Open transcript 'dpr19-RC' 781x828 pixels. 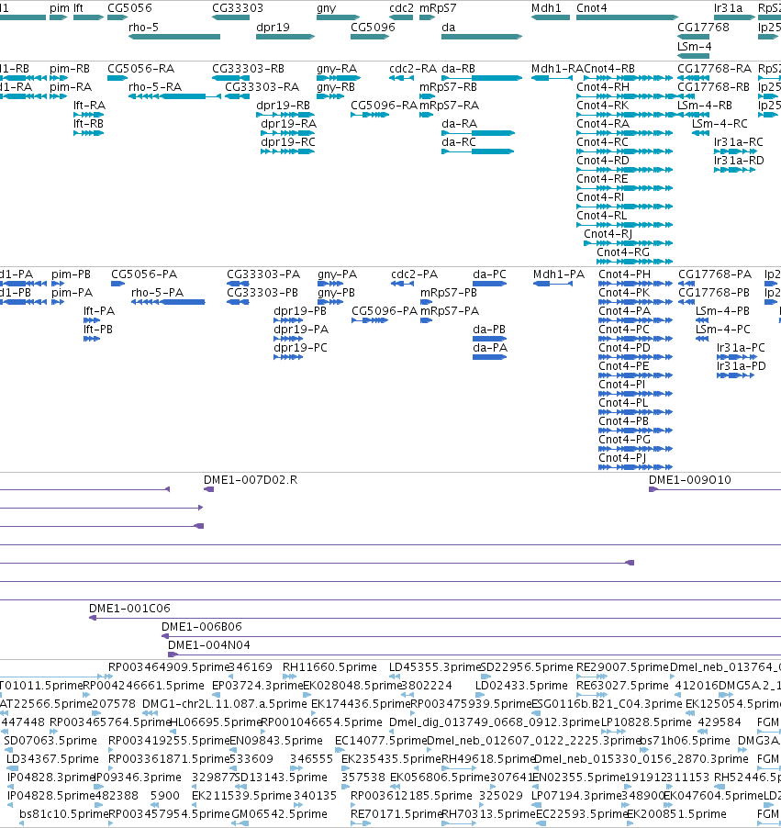click(288, 142)
